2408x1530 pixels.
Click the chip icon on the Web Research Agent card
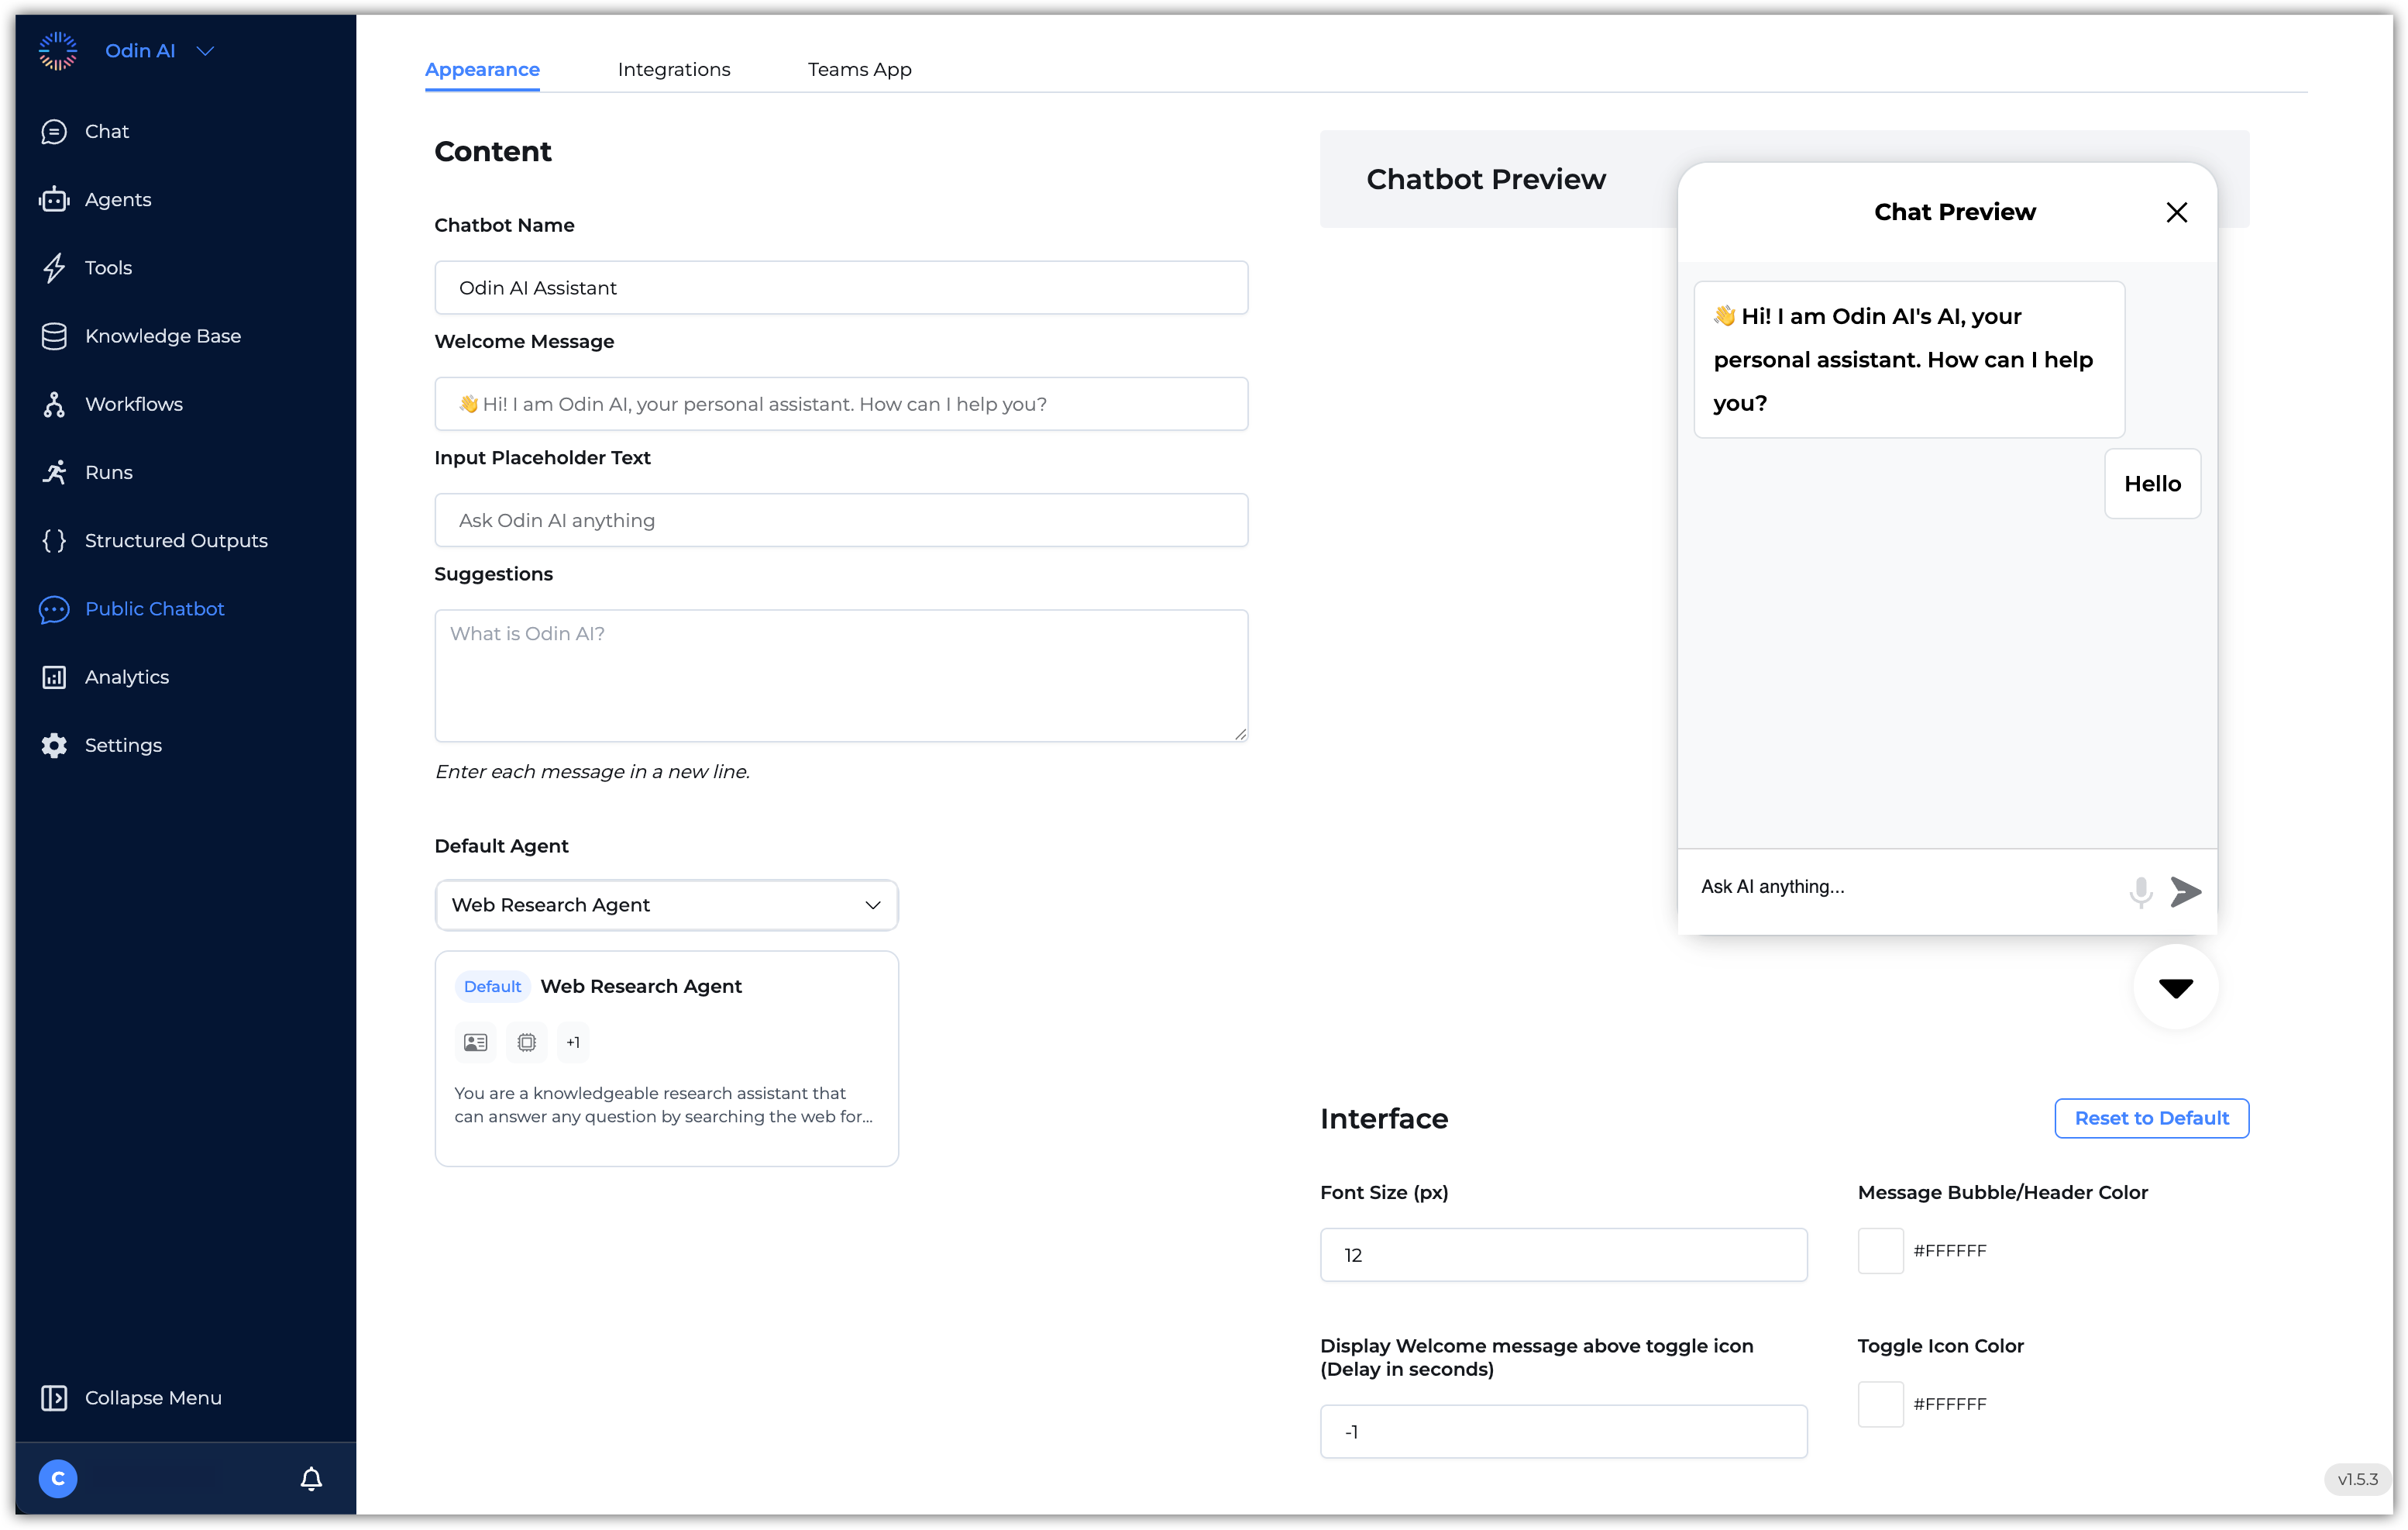pyautogui.click(x=526, y=1042)
